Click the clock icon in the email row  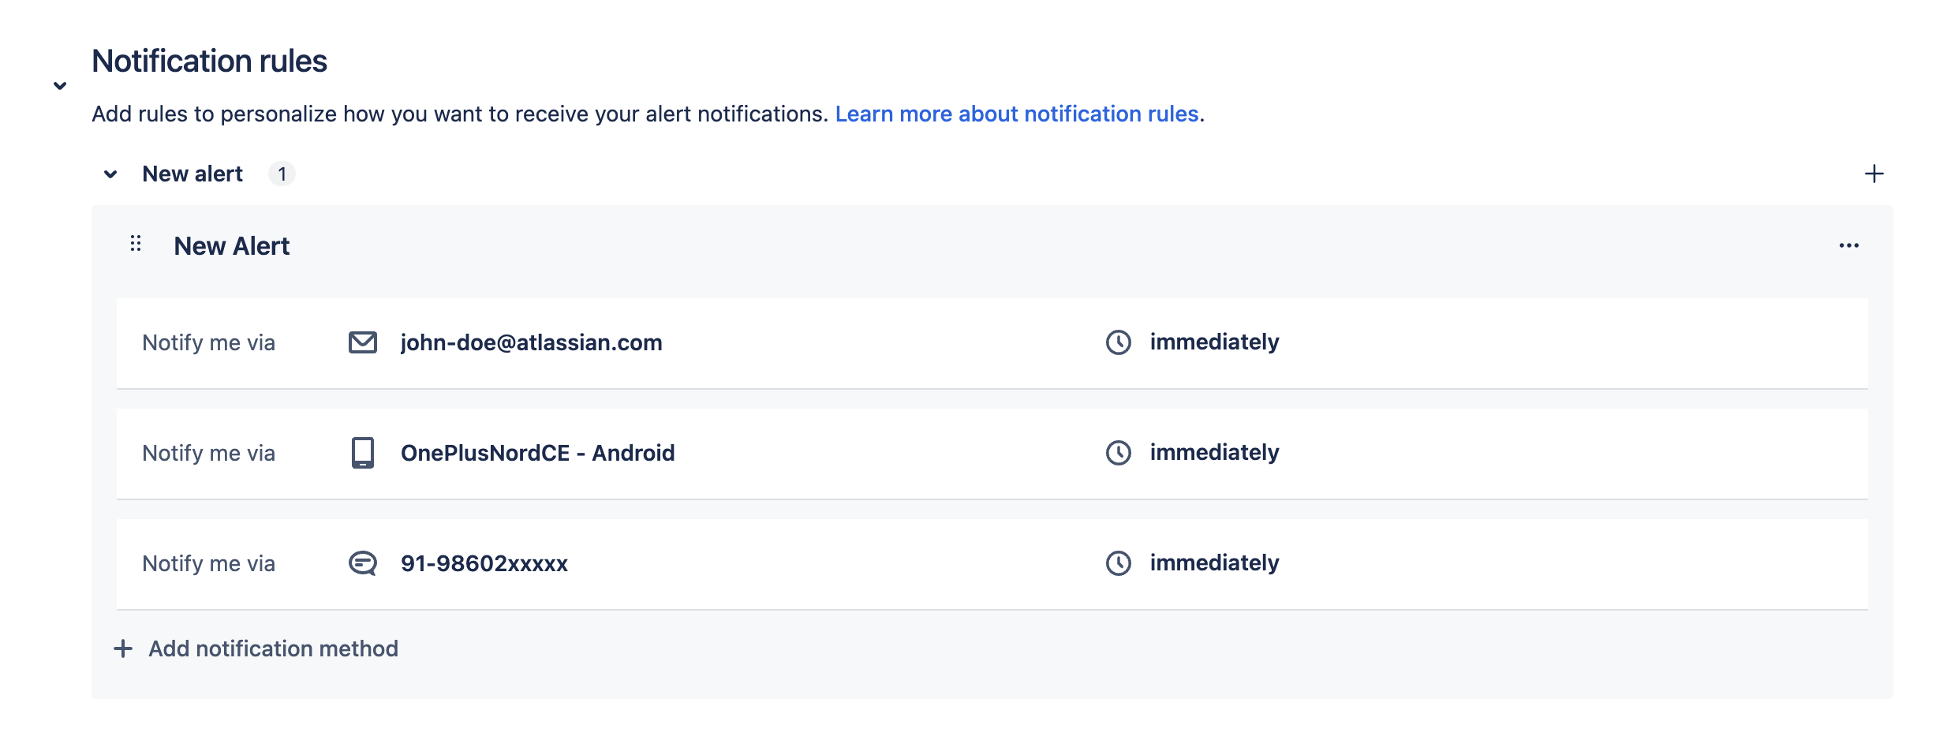point(1119,342)
